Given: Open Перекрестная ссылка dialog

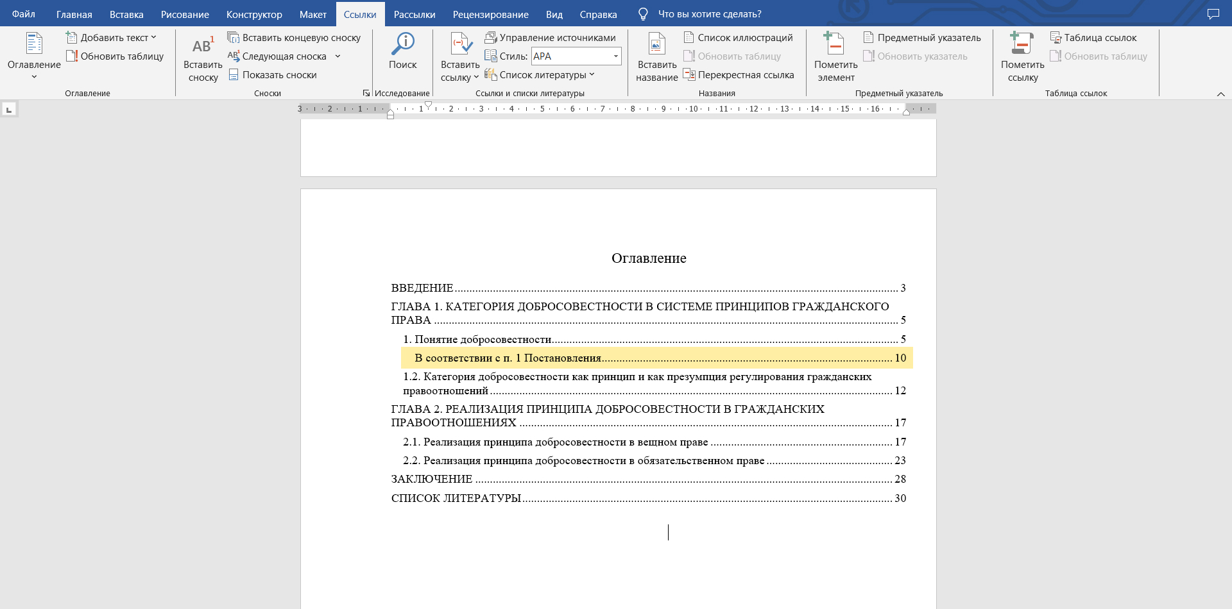Looking at the screenshot, I should click(x=739, y=75).
